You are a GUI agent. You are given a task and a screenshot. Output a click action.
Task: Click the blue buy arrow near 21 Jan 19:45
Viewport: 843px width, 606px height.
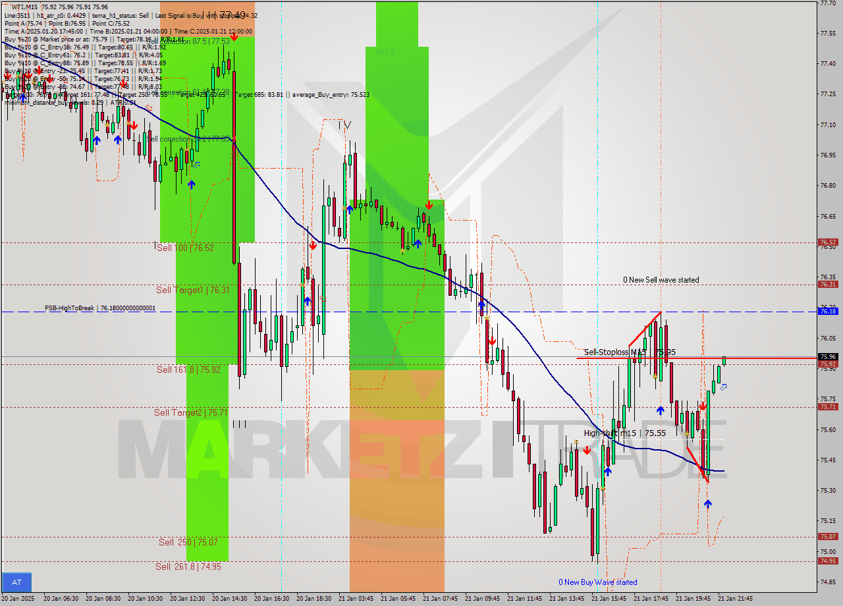click(709, 504)
